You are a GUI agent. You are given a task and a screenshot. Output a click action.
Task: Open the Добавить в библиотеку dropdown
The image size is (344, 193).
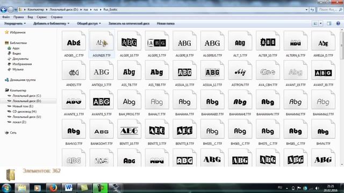click(x=52, y=24)
